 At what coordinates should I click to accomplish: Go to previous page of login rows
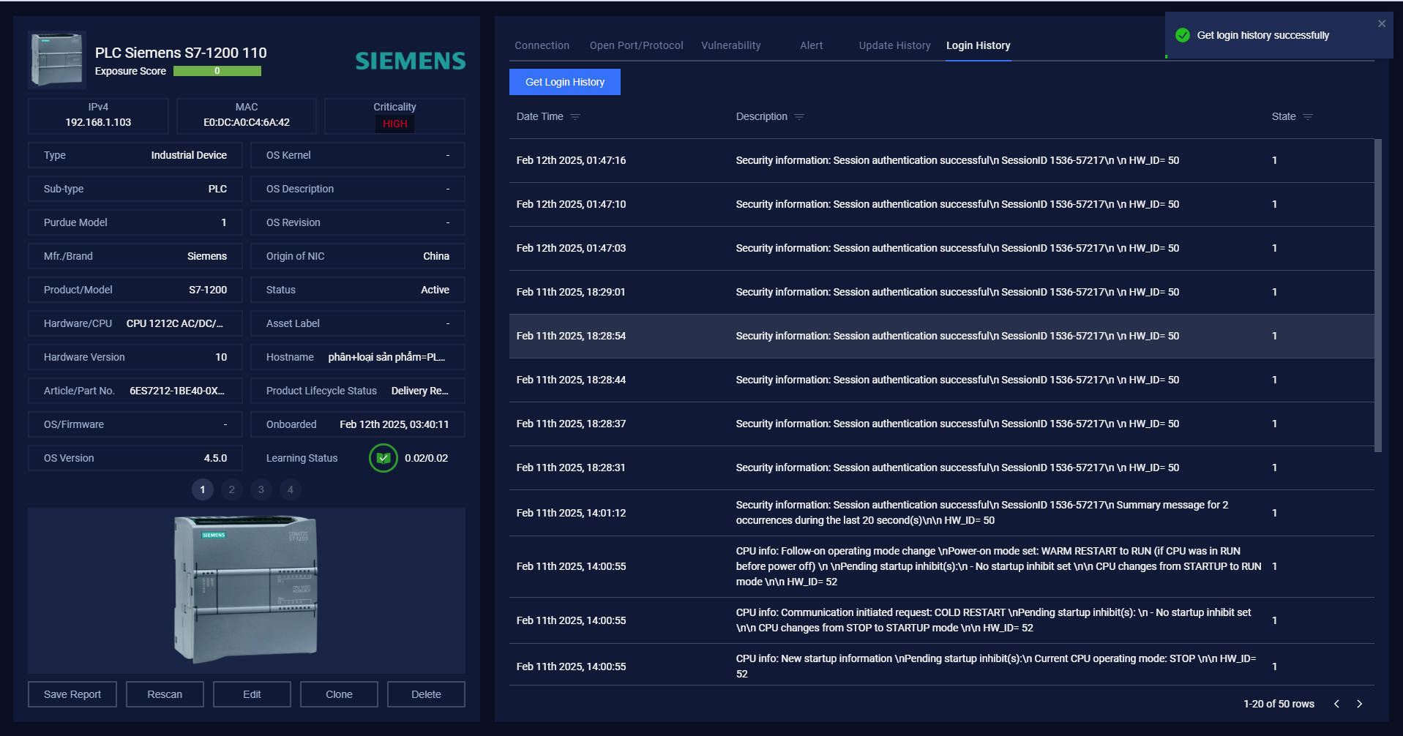point(1336,704)
